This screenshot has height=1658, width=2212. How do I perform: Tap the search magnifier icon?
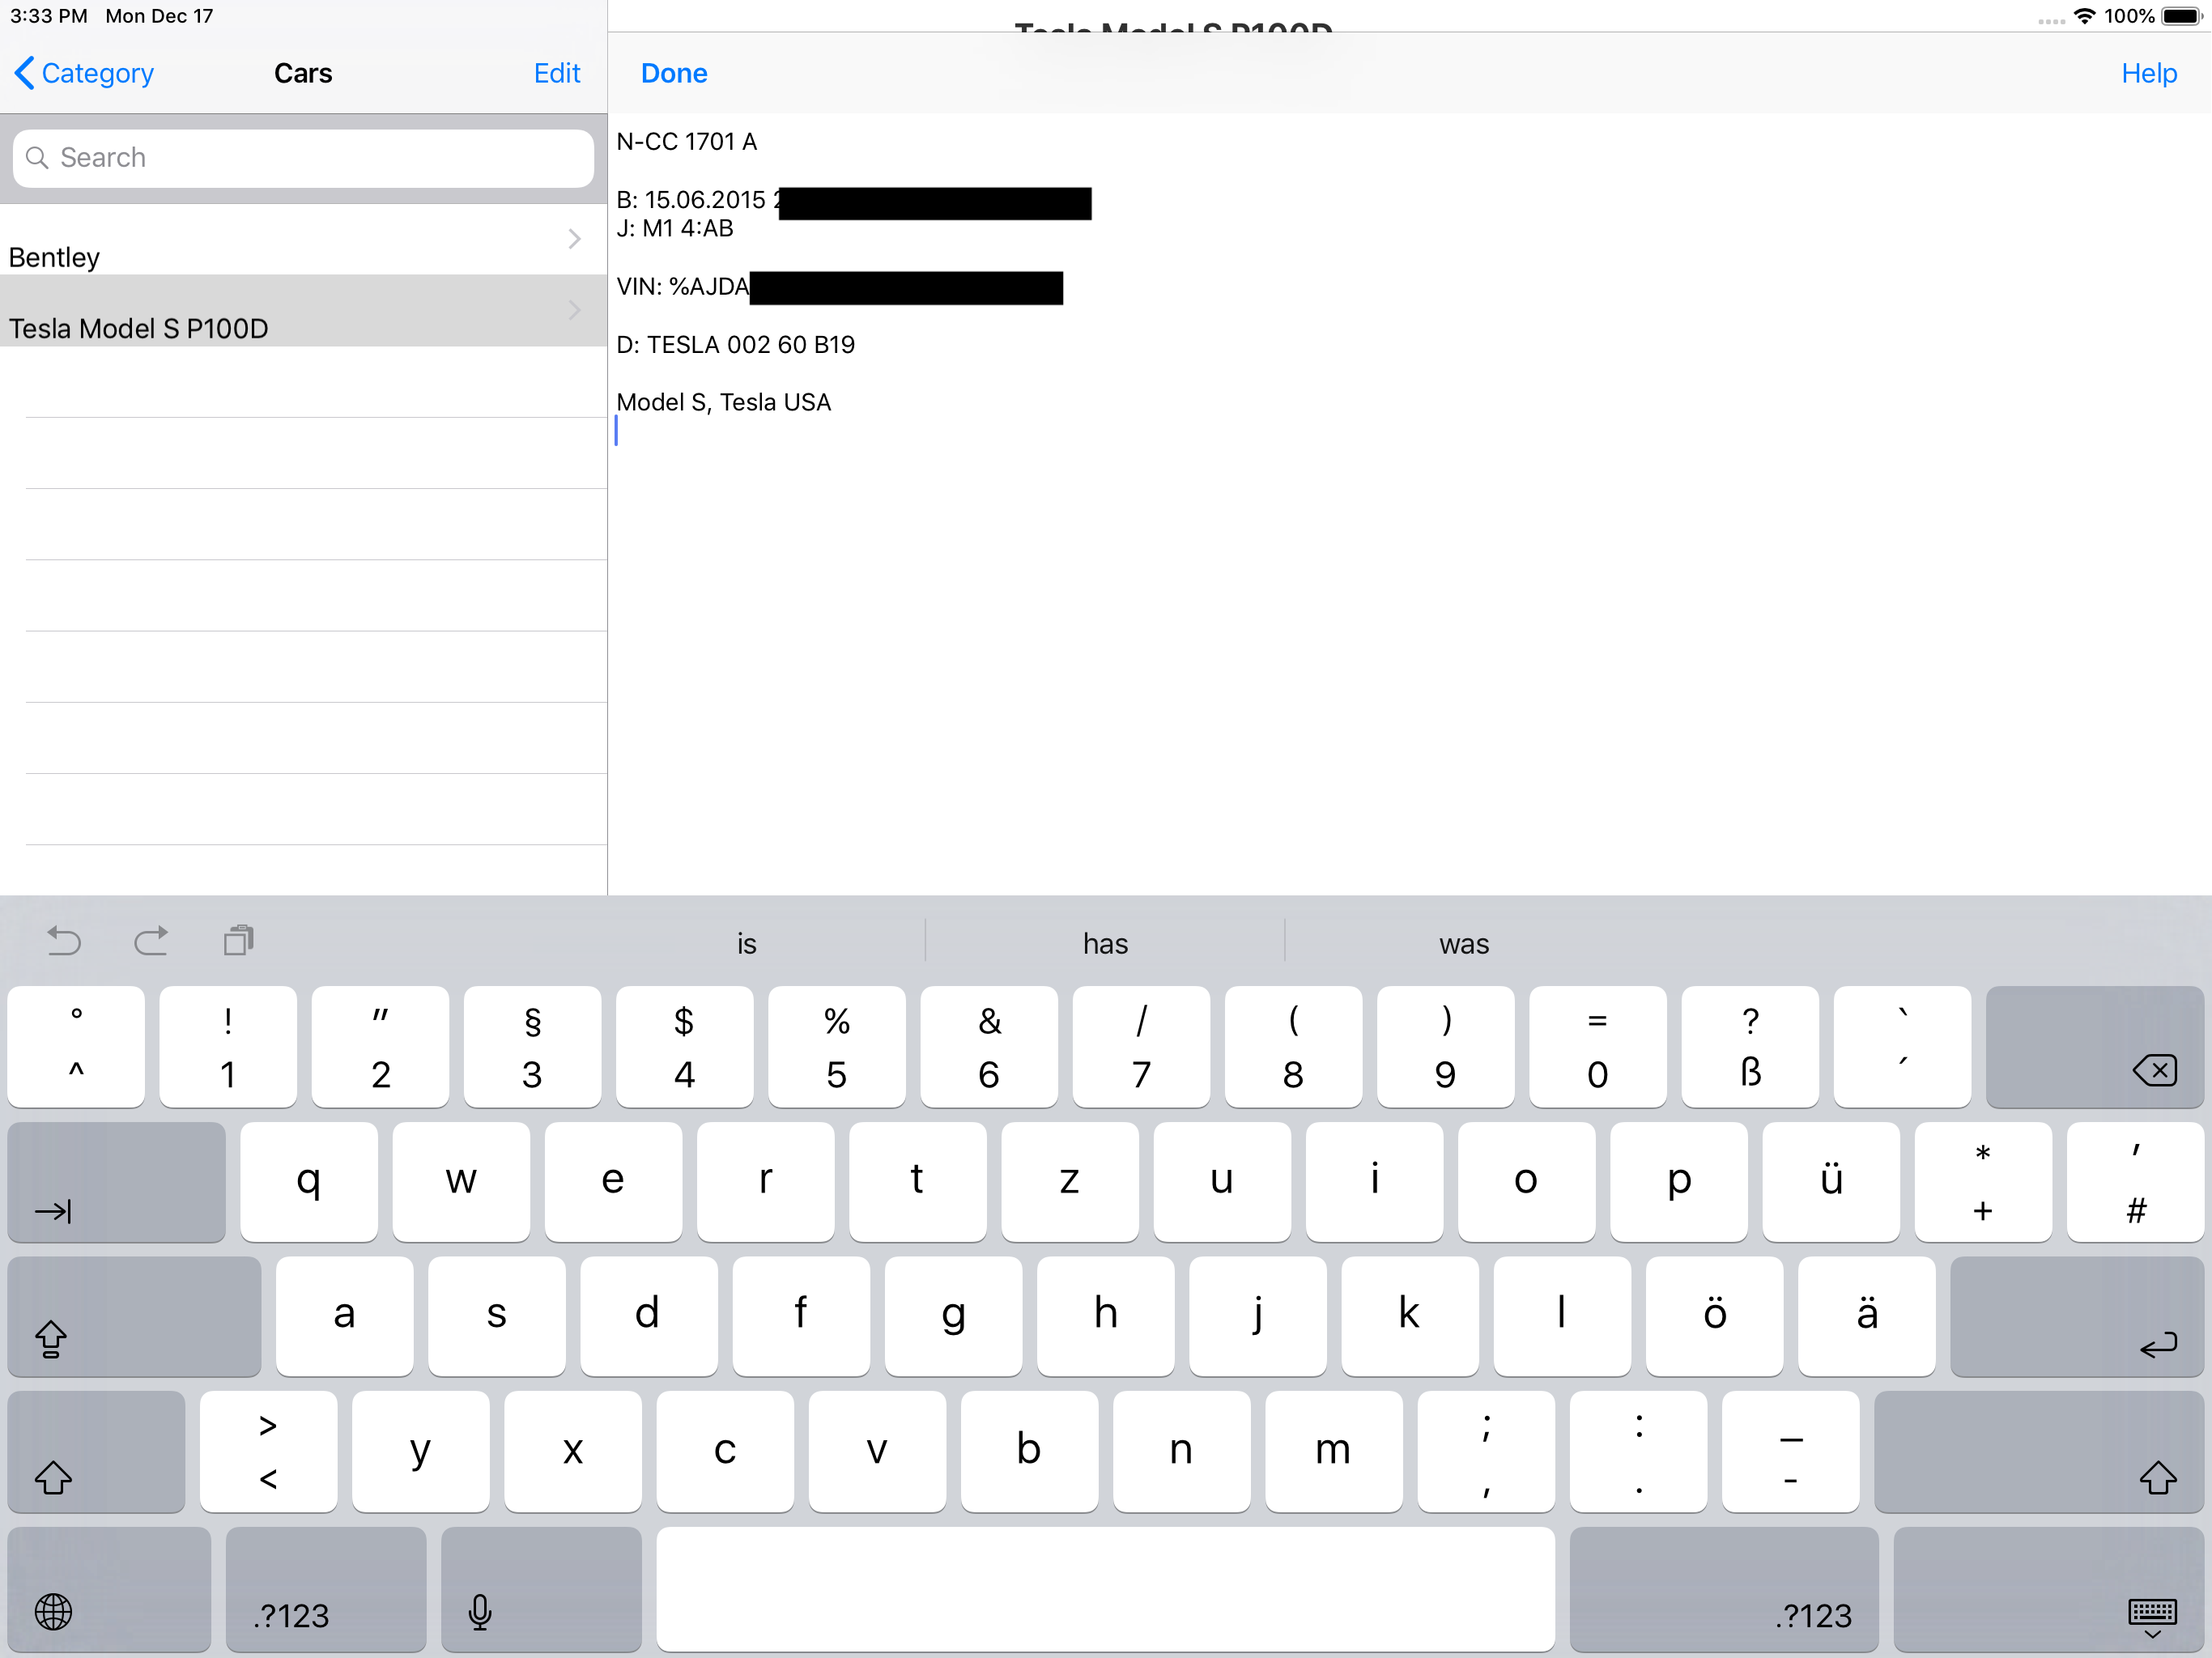(x=37, y=158)
